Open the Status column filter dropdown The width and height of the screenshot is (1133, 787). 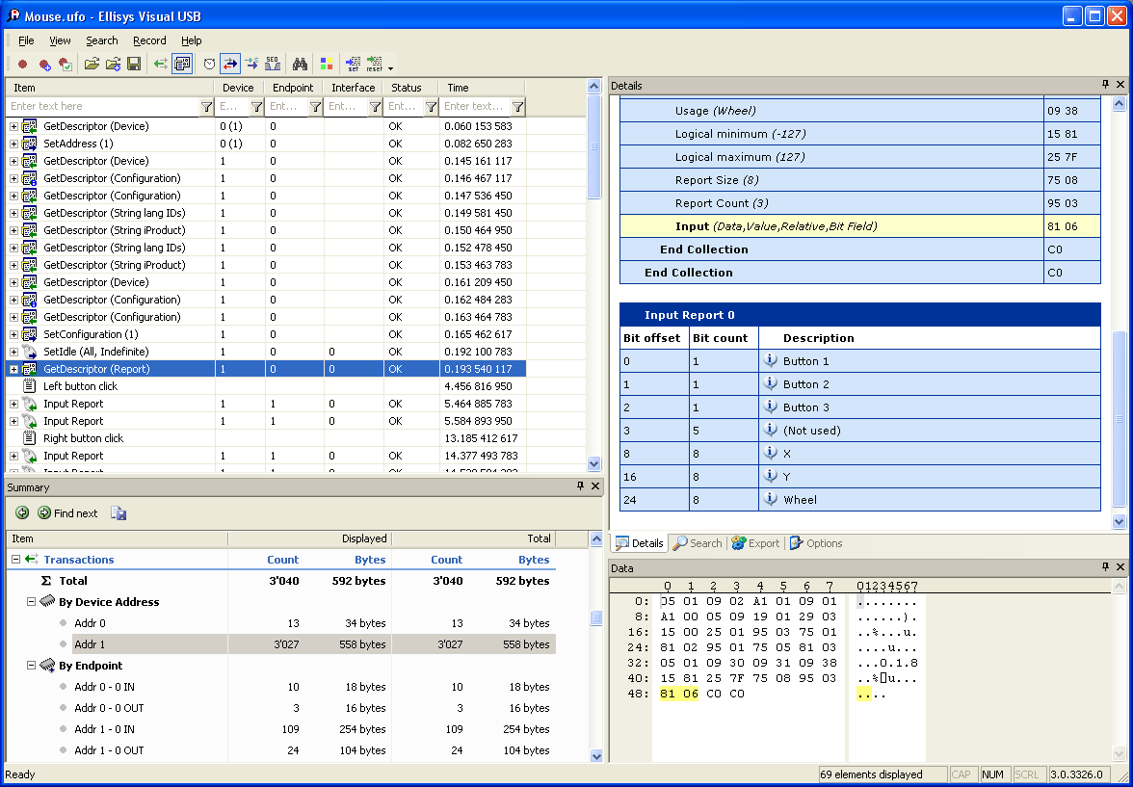(x=431, y=107)
